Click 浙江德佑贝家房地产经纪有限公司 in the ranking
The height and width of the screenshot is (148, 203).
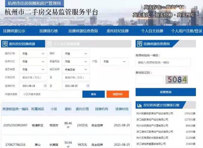(x=155, y=132)
